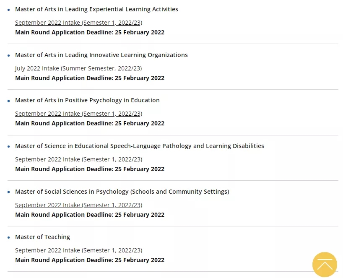The image size is (343, 278).
Task: Open July 2022 Intake Summer Semester link
Action: [78, 68]
